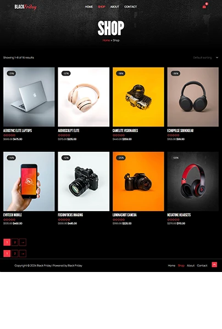Open the Audiosculpt Elite product title
The width and height of the screenshot is (222, 329).
(x=69, y=131)
